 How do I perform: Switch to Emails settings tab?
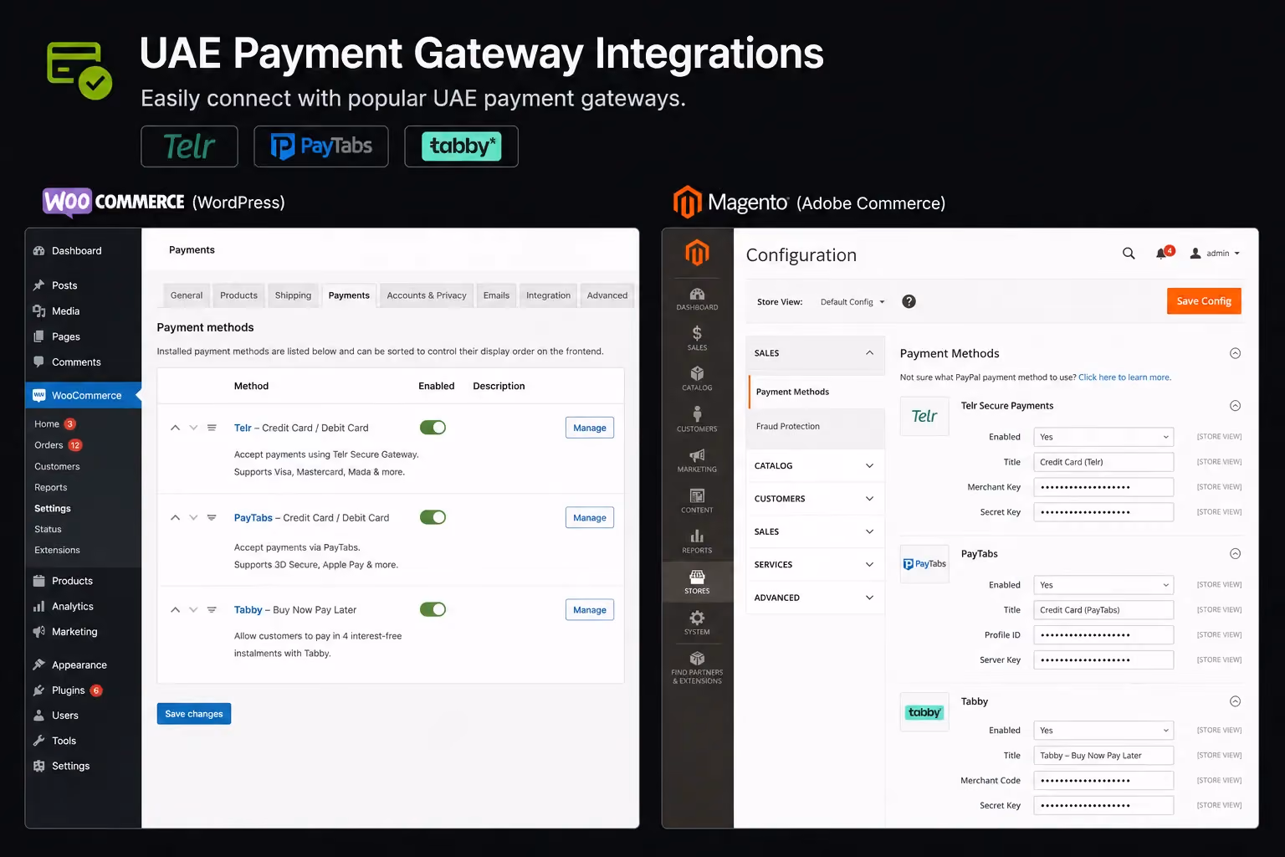click(496, 295)
